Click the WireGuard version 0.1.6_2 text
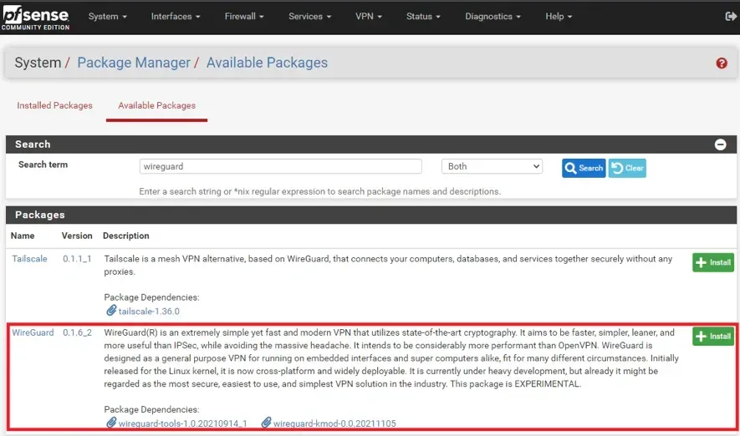The height and width of the screenshot is (436, 740). click(77, 332)
